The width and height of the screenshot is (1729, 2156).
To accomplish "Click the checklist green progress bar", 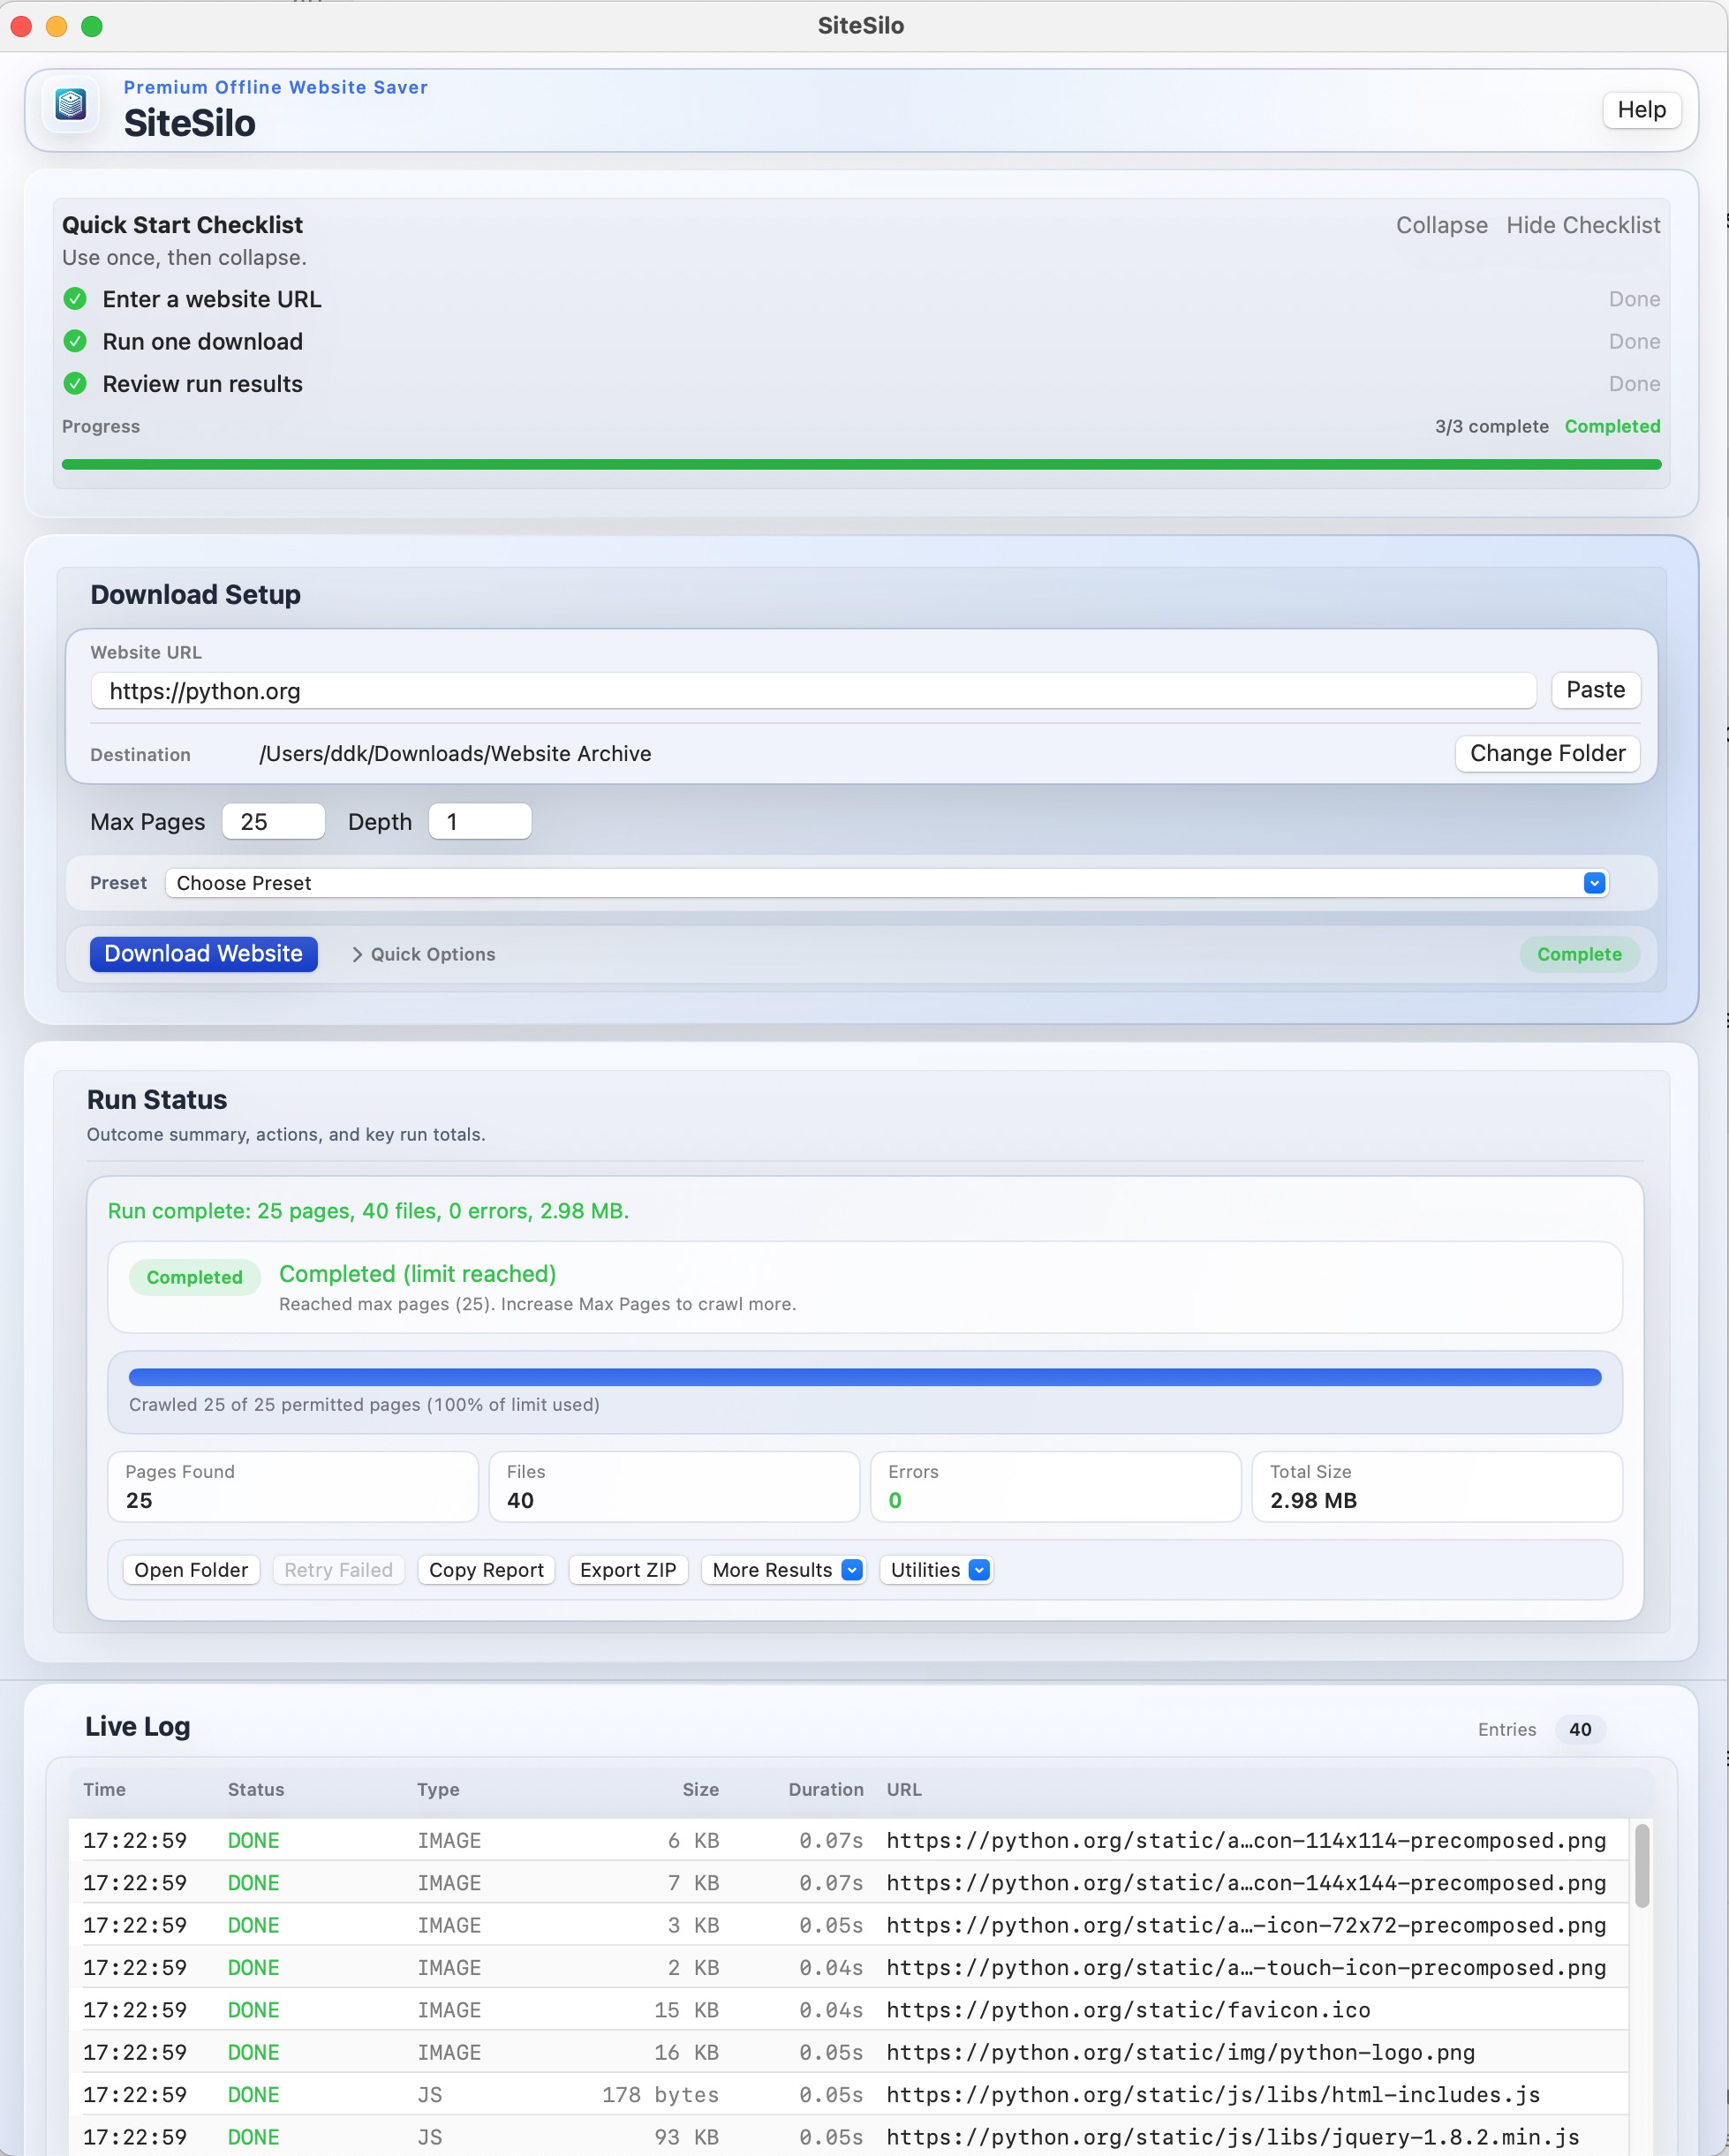I will pyautogui.click(x=861, y=464).
